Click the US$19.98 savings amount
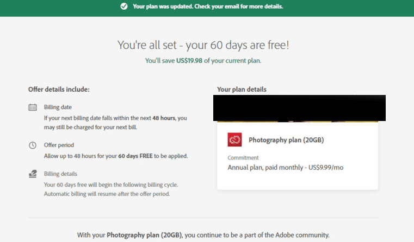 189,61
